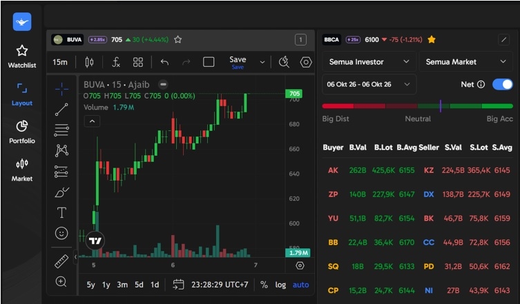The width and height of the screenshot is (520, 304).
Task: Collapse the drawing toolbar side arrow
Action: point(75,256)
